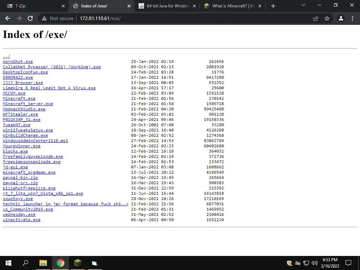Open the PRO2K3XP_32.exe link
The image size is (360, 270).
(21, 120)
